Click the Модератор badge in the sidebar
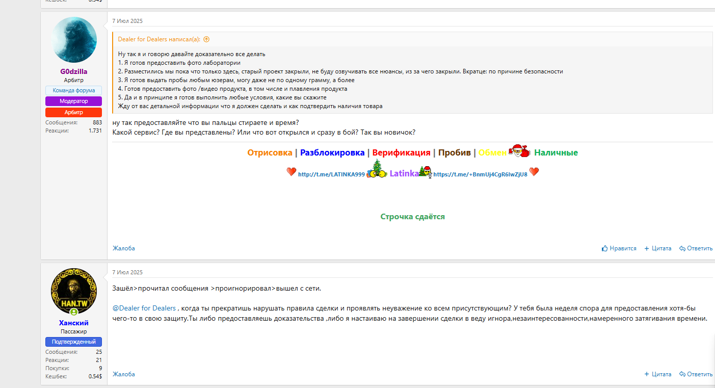715x388 pixels. pos(73,101)
